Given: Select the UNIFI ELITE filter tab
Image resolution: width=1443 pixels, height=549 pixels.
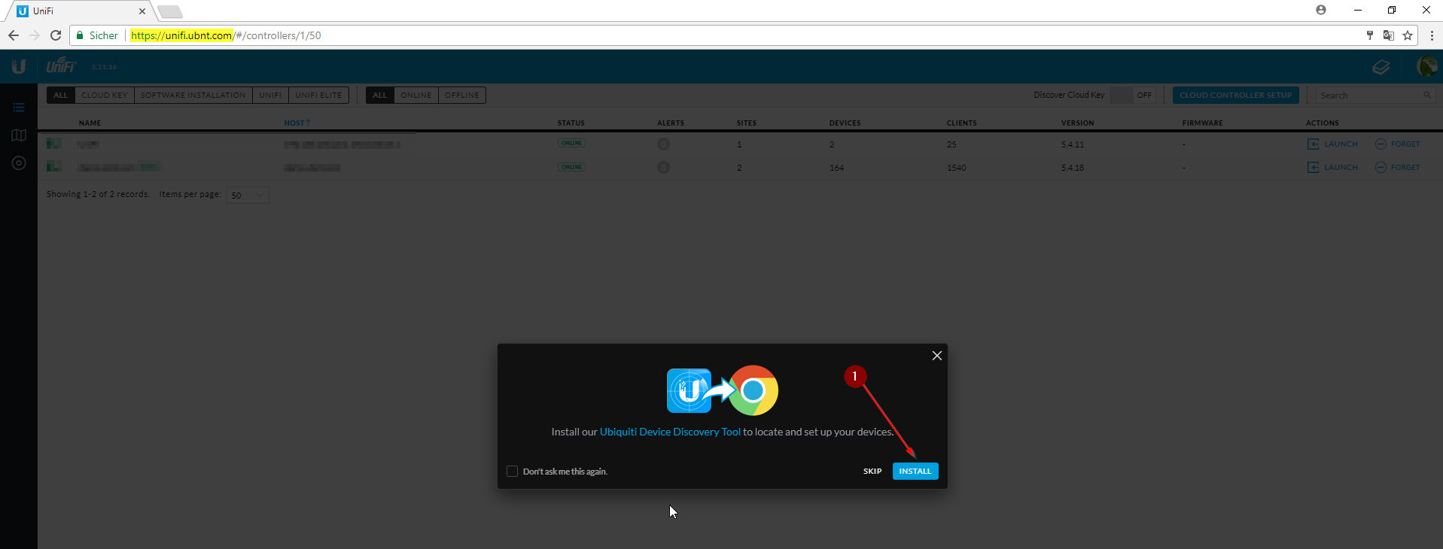Looking at the screenshot, I should click(x=318, y=95).
